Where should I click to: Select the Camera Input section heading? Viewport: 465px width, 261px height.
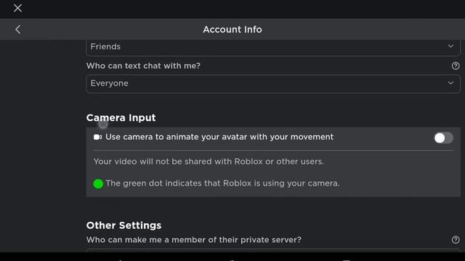[121, 117]
